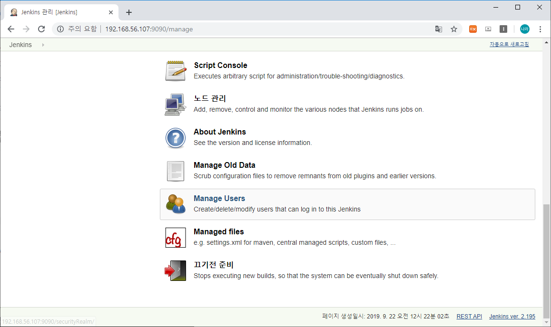
Task: Reload the page with refresh icon
Action: click(41, 29)
